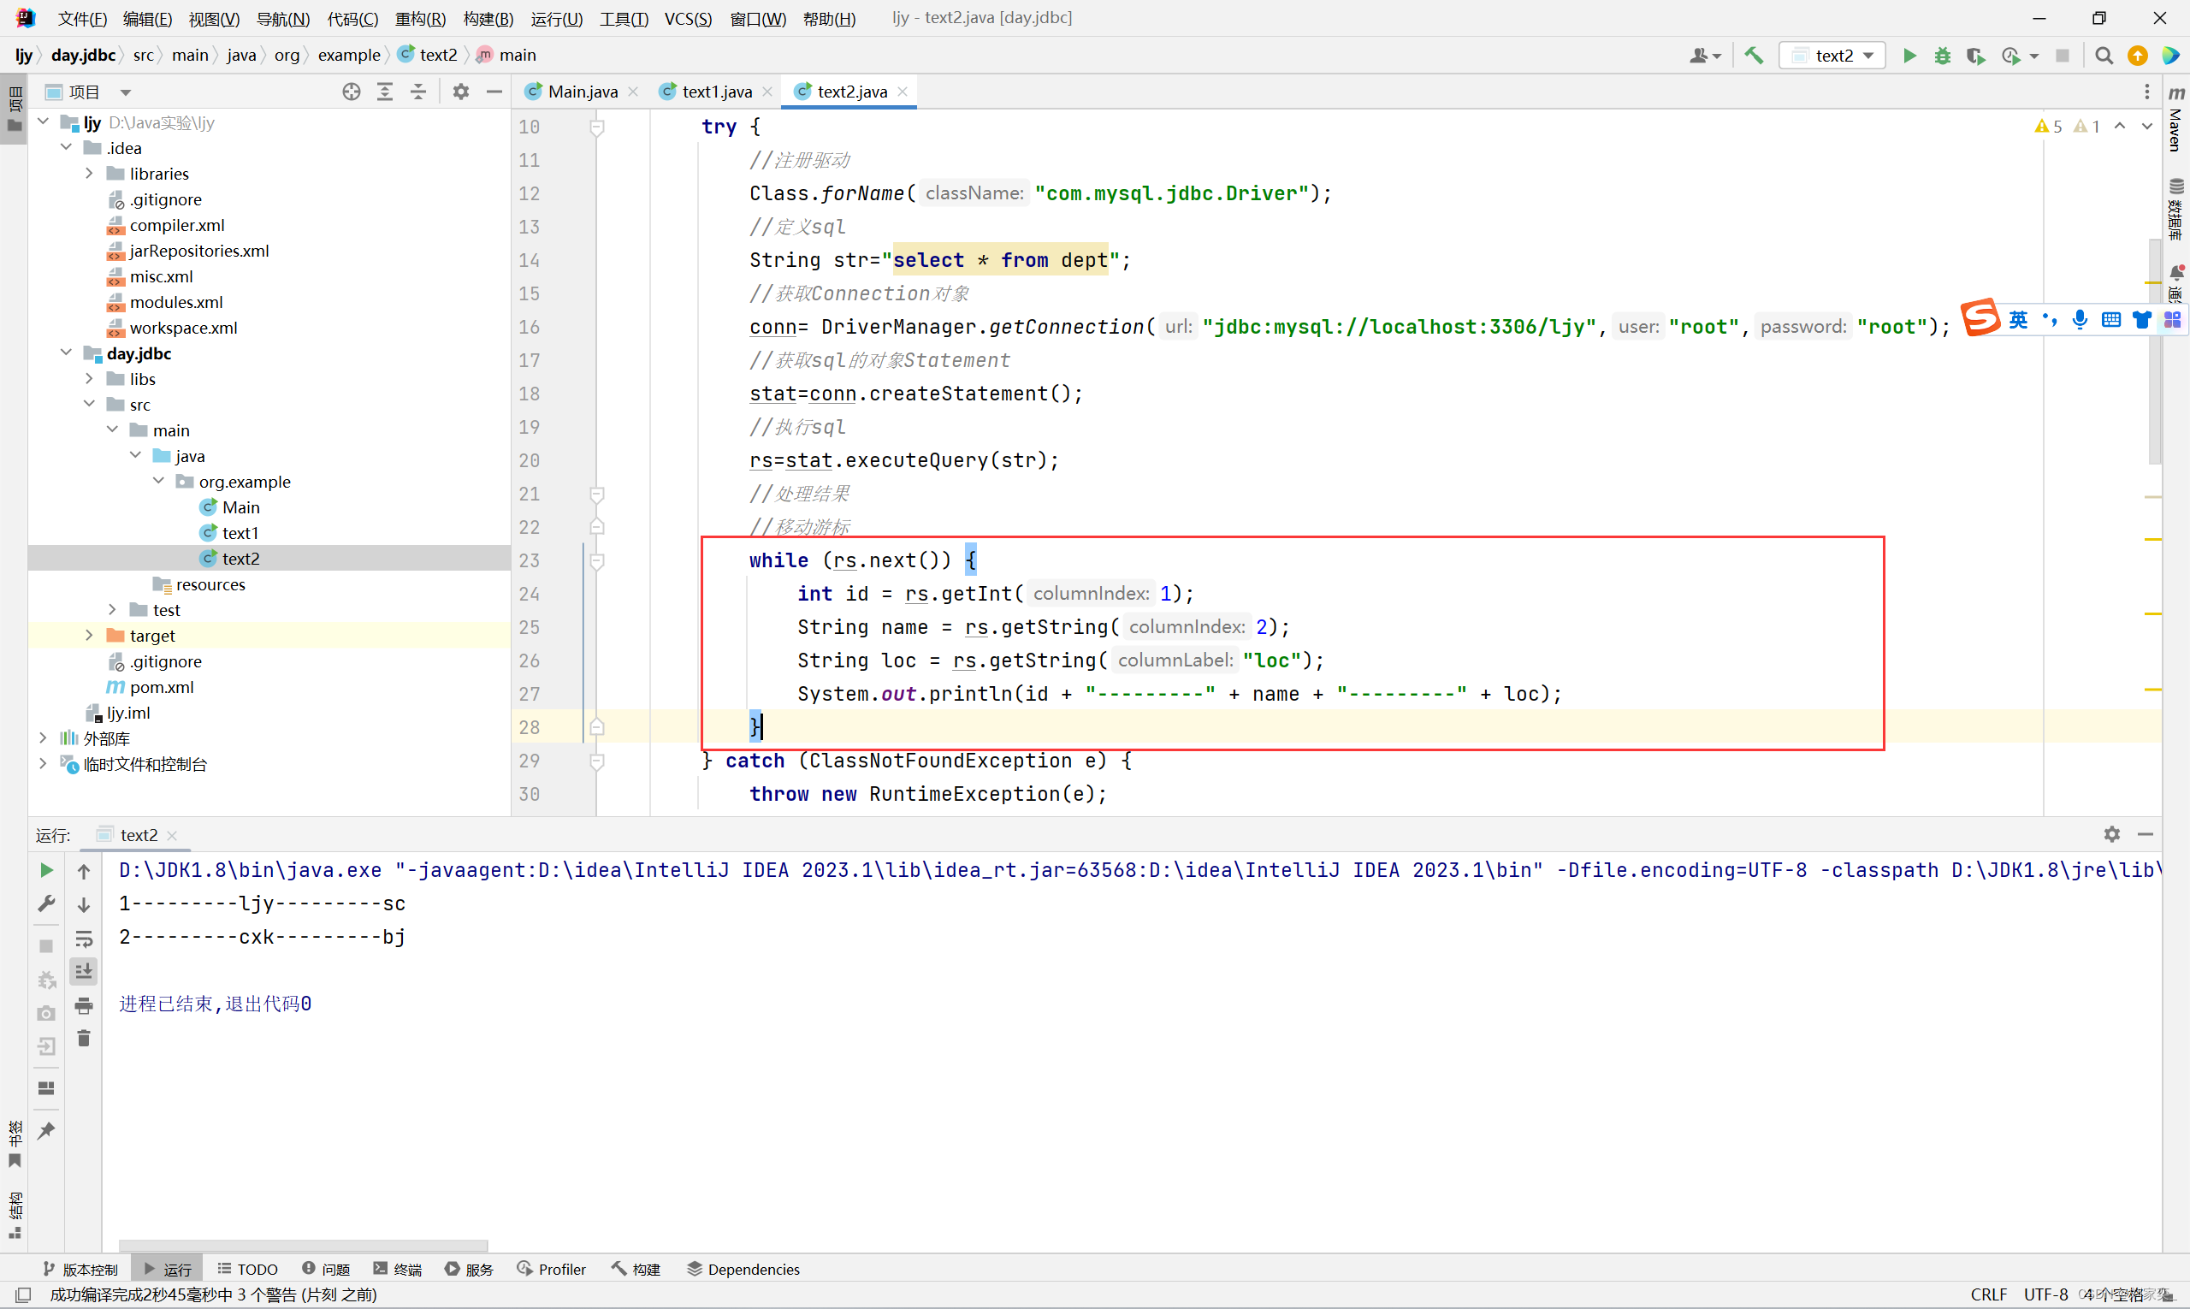This screenshot has width=2190, height=1309.
Task: Rerun the program from the run panel
Action: (46, 871)
